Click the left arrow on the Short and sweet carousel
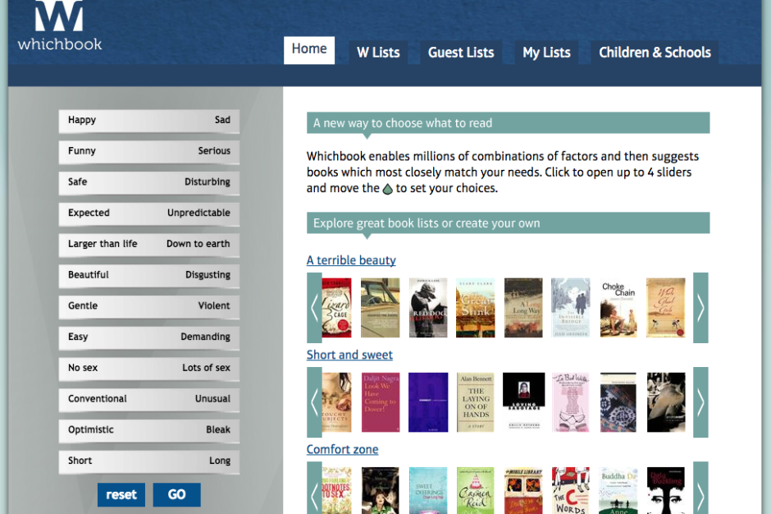This screenshot has height=514, width=771. click(314, 402)
